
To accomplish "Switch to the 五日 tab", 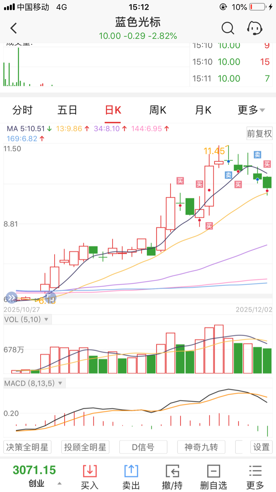I will (x=68, y=110).
